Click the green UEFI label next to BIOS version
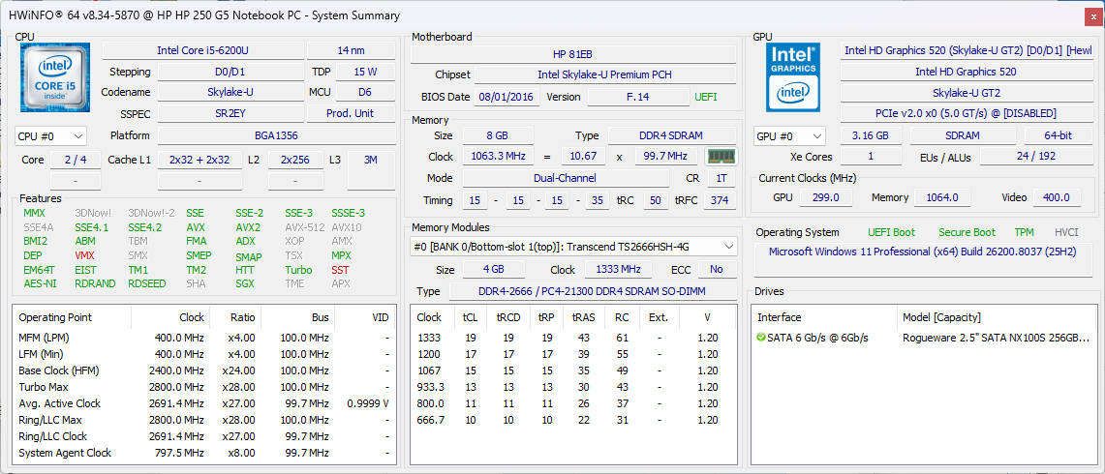Image resolution: width=1105 pixels, height=474 pixels. tap(705, 97)
